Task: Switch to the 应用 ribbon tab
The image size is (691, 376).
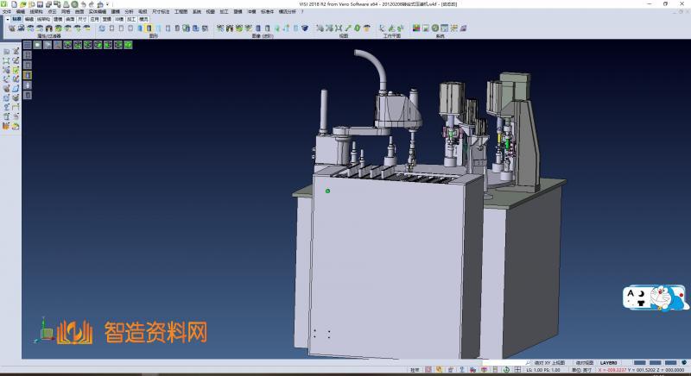Action: coord(94,18)
